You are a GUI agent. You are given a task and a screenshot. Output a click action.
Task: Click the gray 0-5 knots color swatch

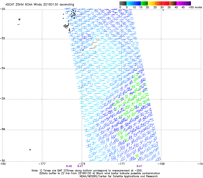(x=123, y=3)
